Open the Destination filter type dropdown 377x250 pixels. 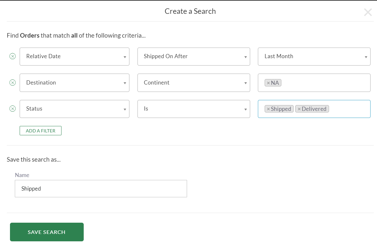click(74, 83)
